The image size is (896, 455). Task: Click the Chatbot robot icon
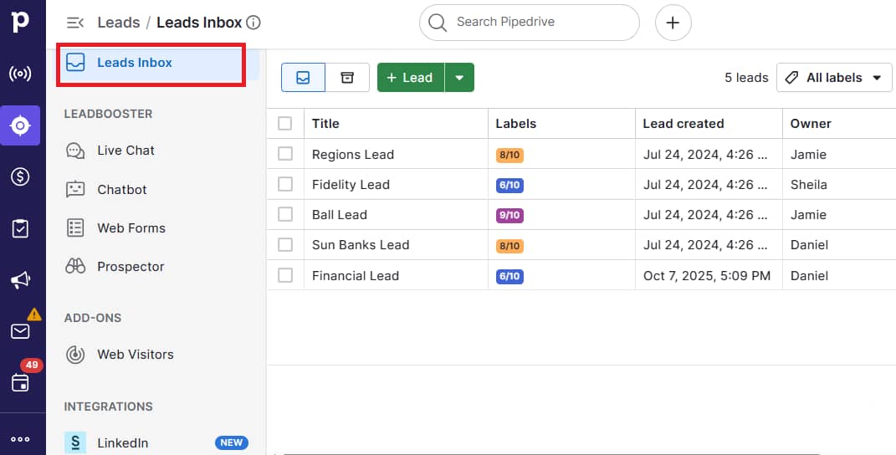pyautogui.click(x=75, y=190)
